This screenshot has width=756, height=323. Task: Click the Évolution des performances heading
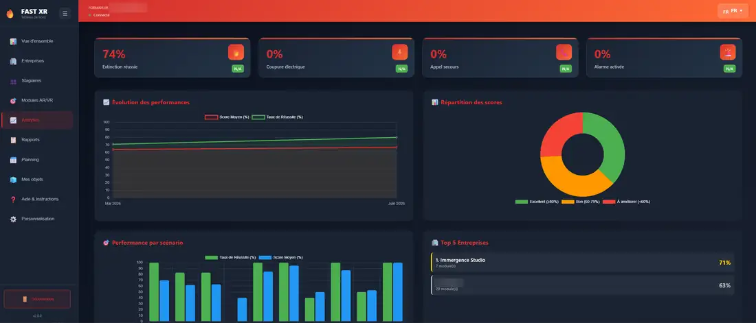tap(151, 102)
